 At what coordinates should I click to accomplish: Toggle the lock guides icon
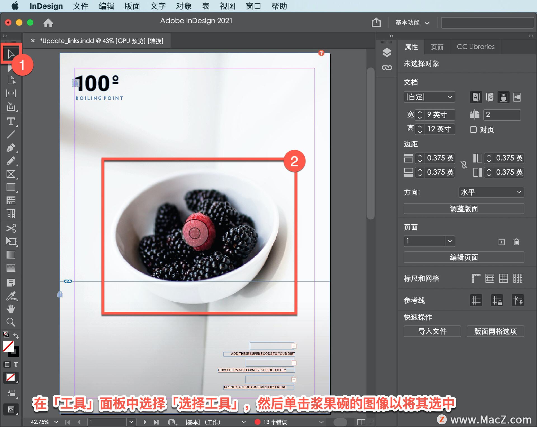[497, 301]
